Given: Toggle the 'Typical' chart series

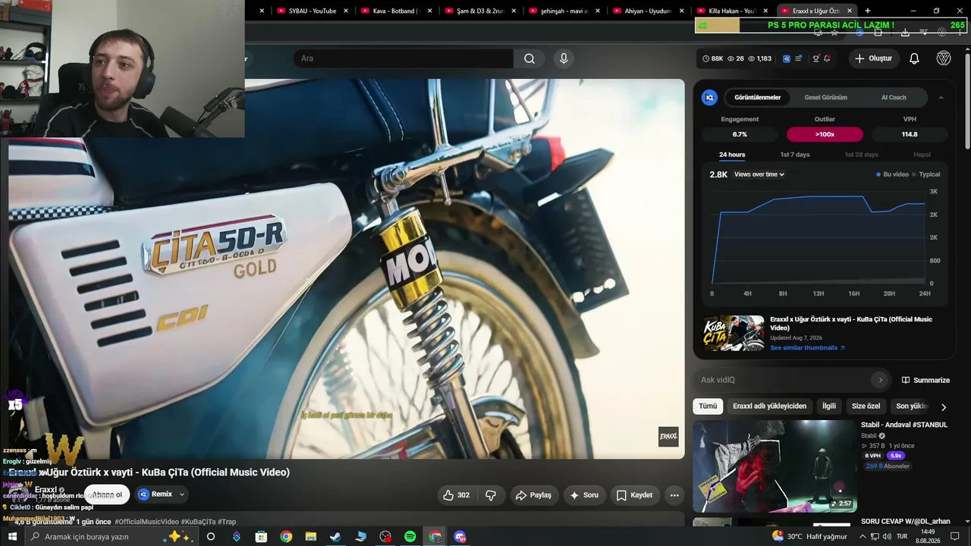Looking at the screenshot, I should coord(926,174).
